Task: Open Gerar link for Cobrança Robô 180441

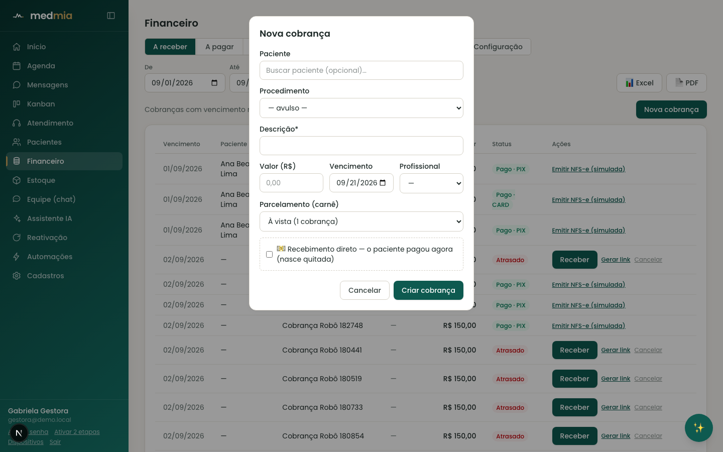Action: (616, 350)
